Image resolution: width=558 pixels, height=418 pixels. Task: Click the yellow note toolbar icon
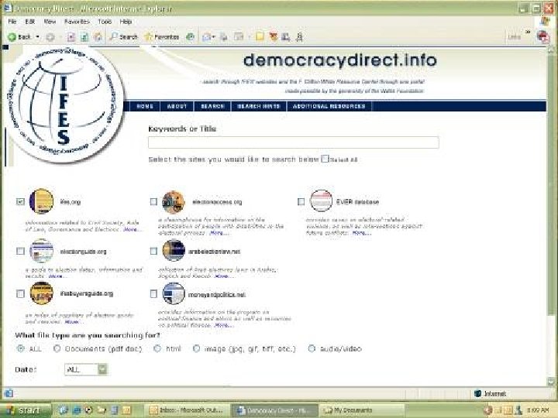pos(260,37)
